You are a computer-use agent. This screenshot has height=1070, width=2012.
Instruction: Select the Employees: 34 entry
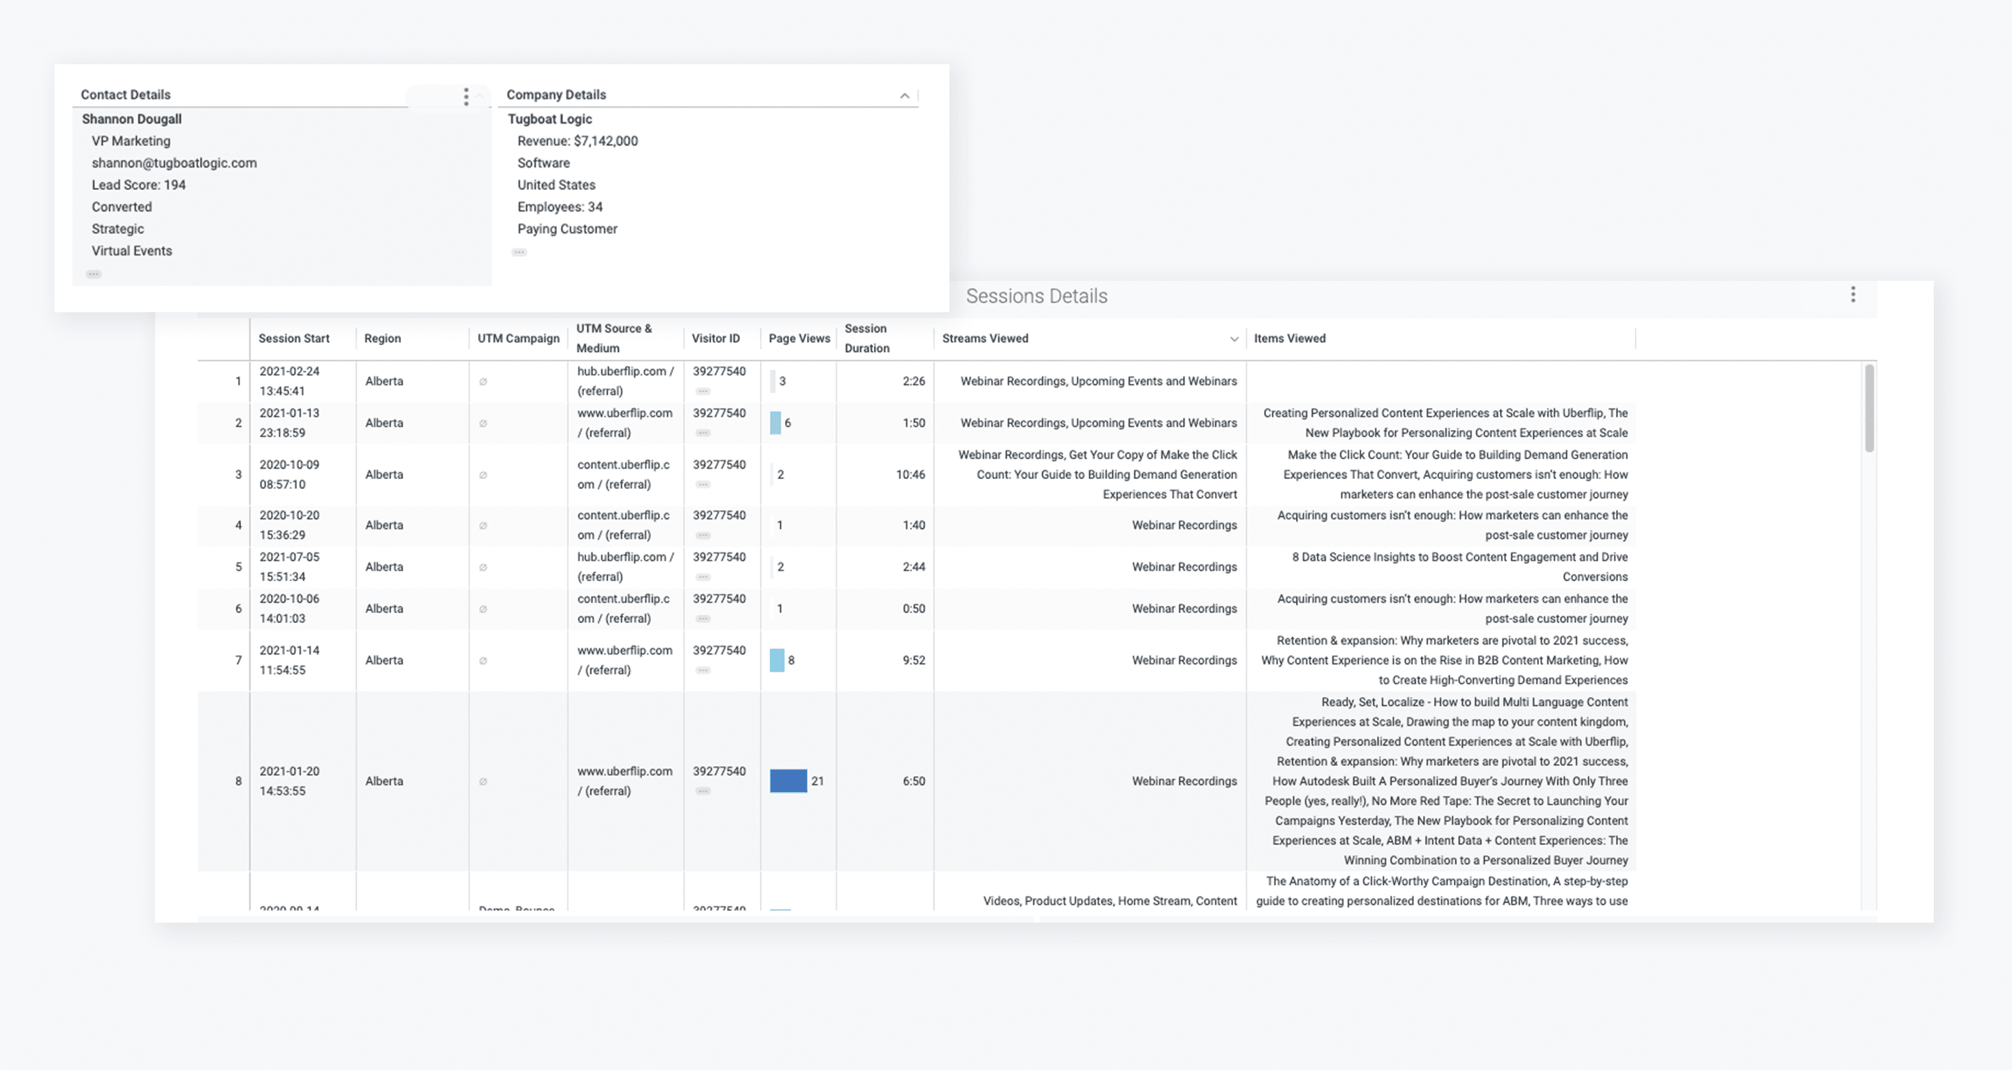[x=559, y=206]
